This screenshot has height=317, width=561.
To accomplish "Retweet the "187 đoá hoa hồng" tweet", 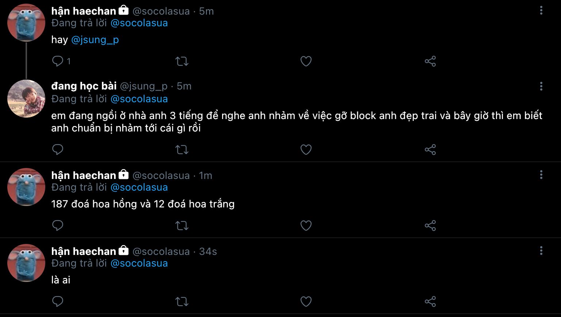I will tap(182, 225).
